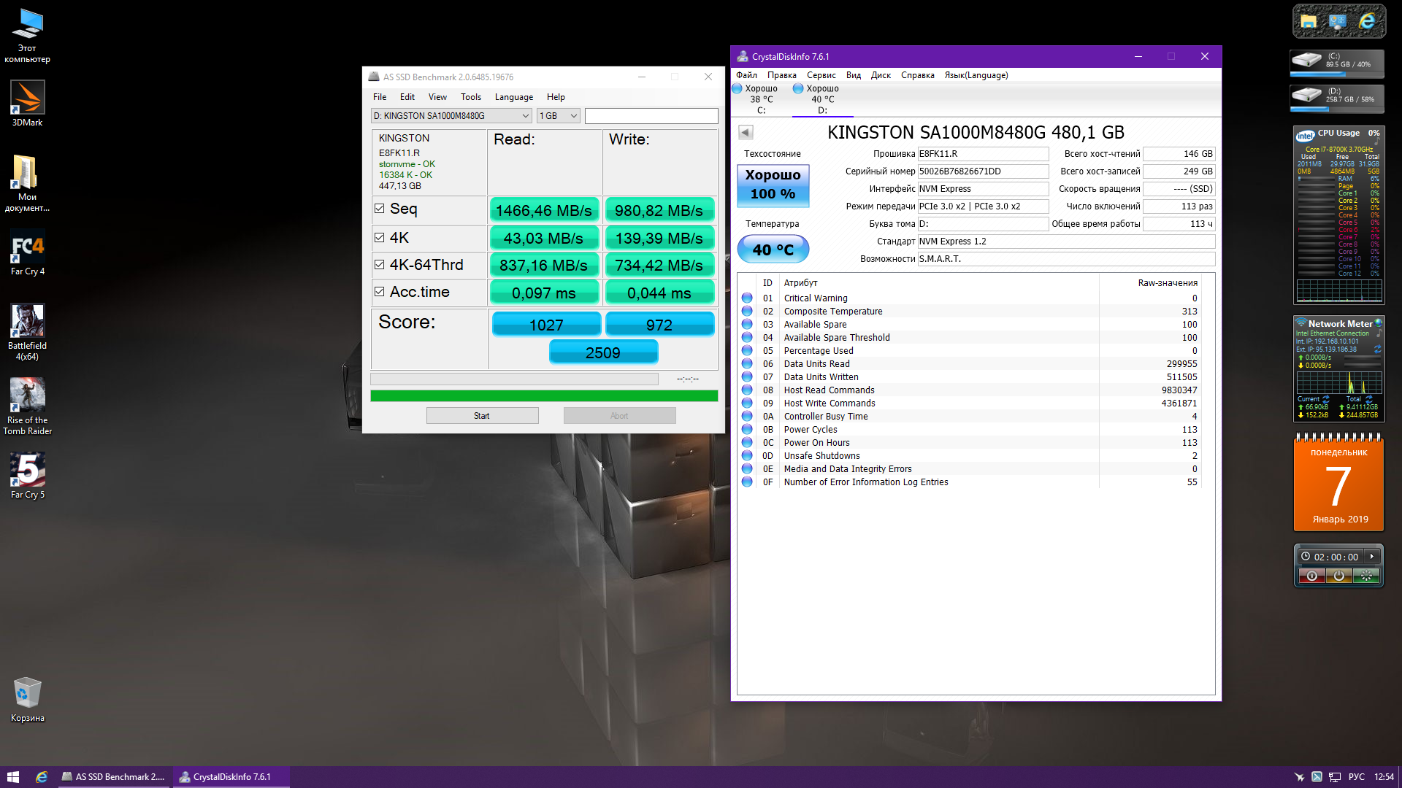Click the previous disk arrow in CrystalDiskInfo
Image resolution: width=1402 pixels, height=788 pixels.
coord(746,133)
